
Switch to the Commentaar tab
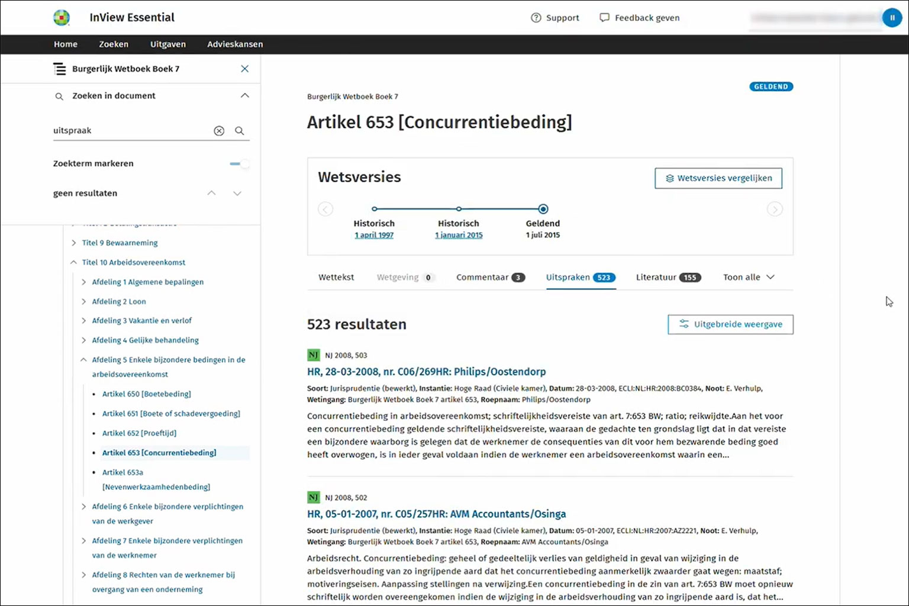point(491,277)
